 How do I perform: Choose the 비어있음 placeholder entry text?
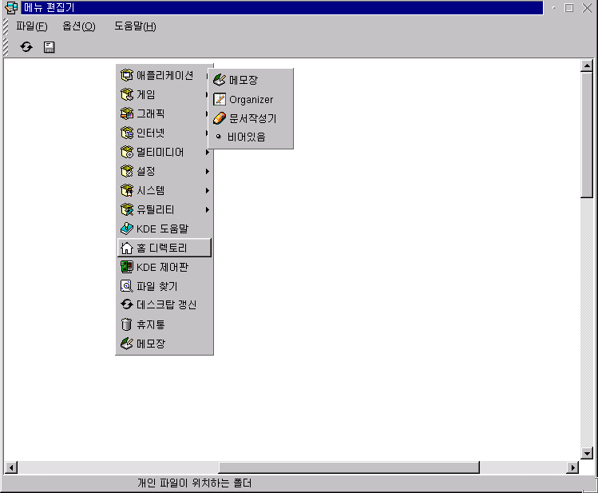pyautogui.click(x=247, y=137)
